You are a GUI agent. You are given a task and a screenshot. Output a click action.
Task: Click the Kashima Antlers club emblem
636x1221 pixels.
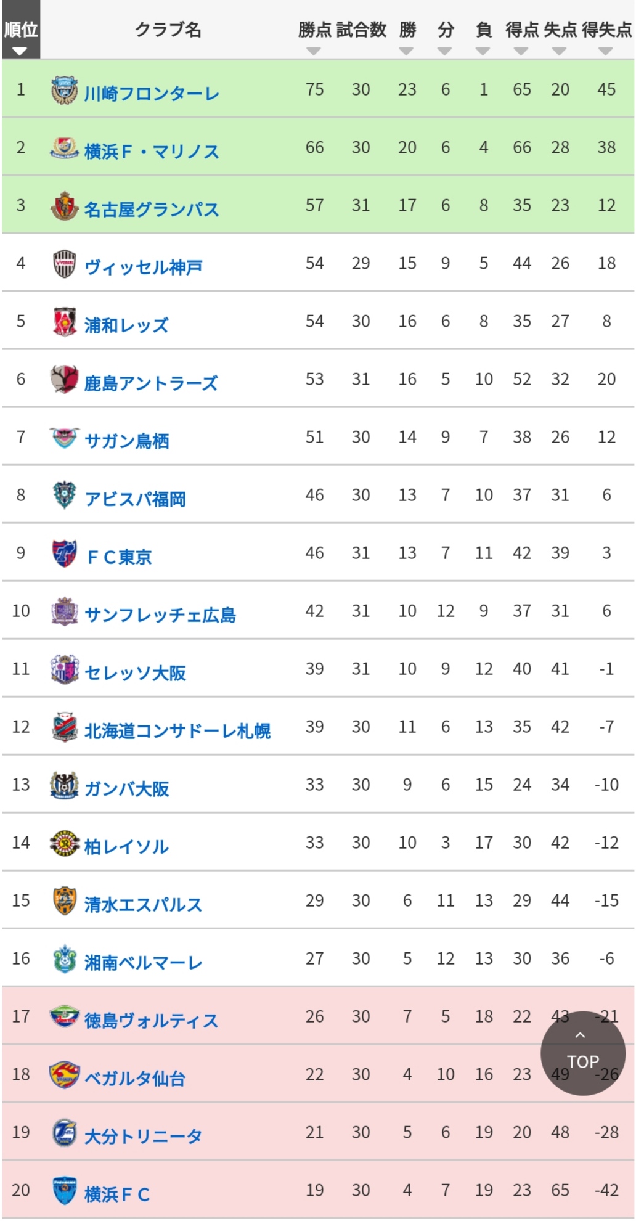(64, 380)
